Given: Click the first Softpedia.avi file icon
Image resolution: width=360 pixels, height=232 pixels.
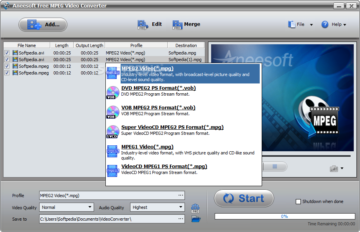Looking at the screenshot, I should pos(15,53).
